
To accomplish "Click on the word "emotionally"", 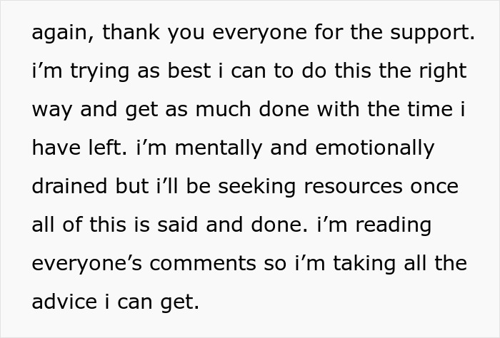I will [x=375, y=149].
